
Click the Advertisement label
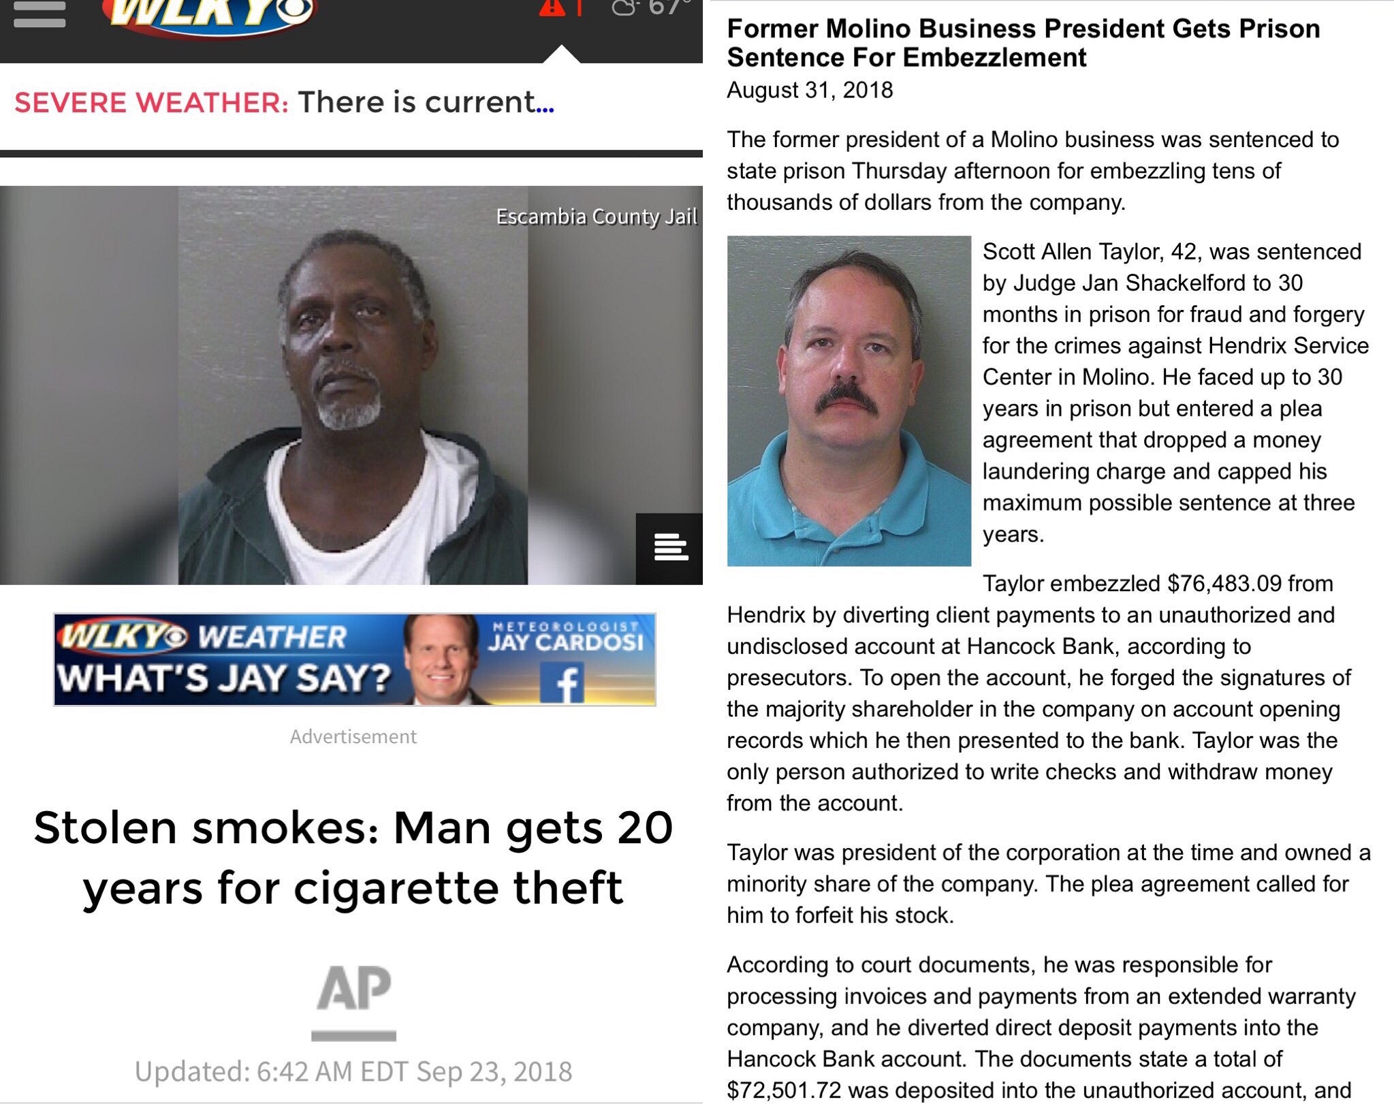tap(353, 736)
